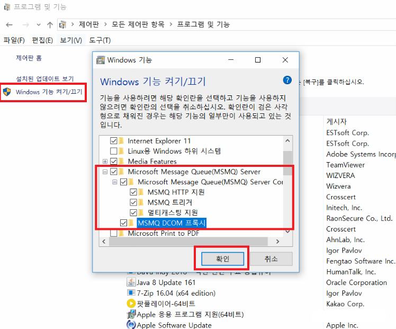Confirm with the 확인 button
This screenshot has height=329, width=396.
coord(223,259)
